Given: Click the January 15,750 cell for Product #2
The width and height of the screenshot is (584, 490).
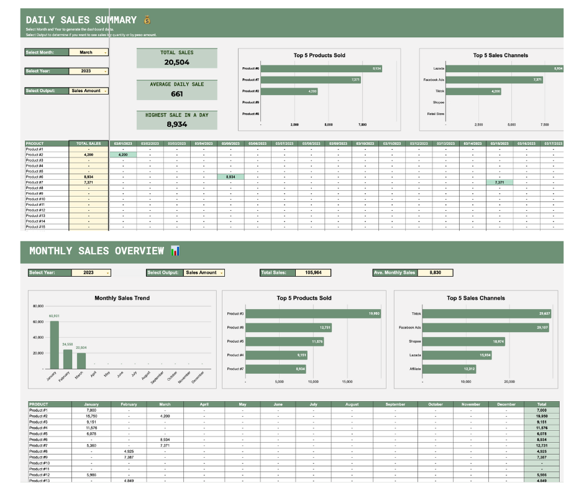Looking at the screenshot, I should pyautogui.click(x=91, y=416).
